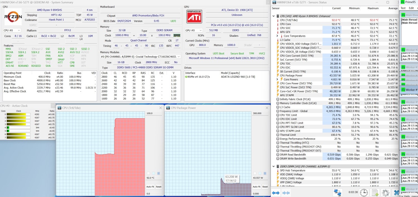Start sensor logging with document-plus icon
Image resolution: width=418 pixels, height=197 pixels.
pyautogui.click(x=375, y=193)
